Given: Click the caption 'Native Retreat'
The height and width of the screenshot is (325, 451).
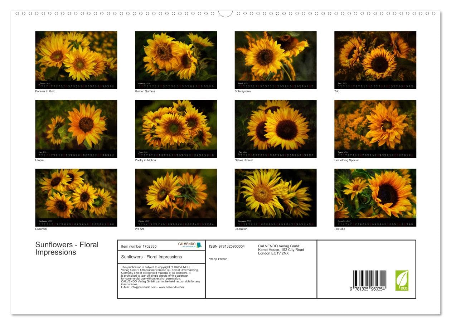Looking at the screenshot, I should click(244, 160).
